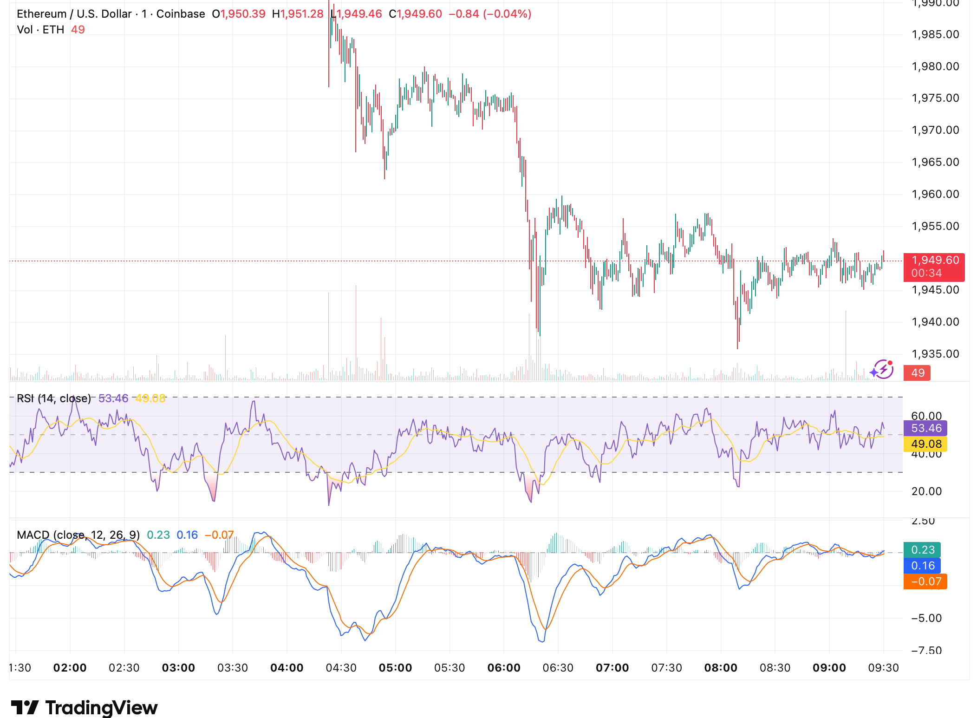Select the RSI (14, close) indicator legend
Viewport: 977px width, 718px height.
[54, 398]
